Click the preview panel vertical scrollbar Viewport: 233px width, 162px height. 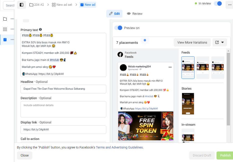[228, 89]
